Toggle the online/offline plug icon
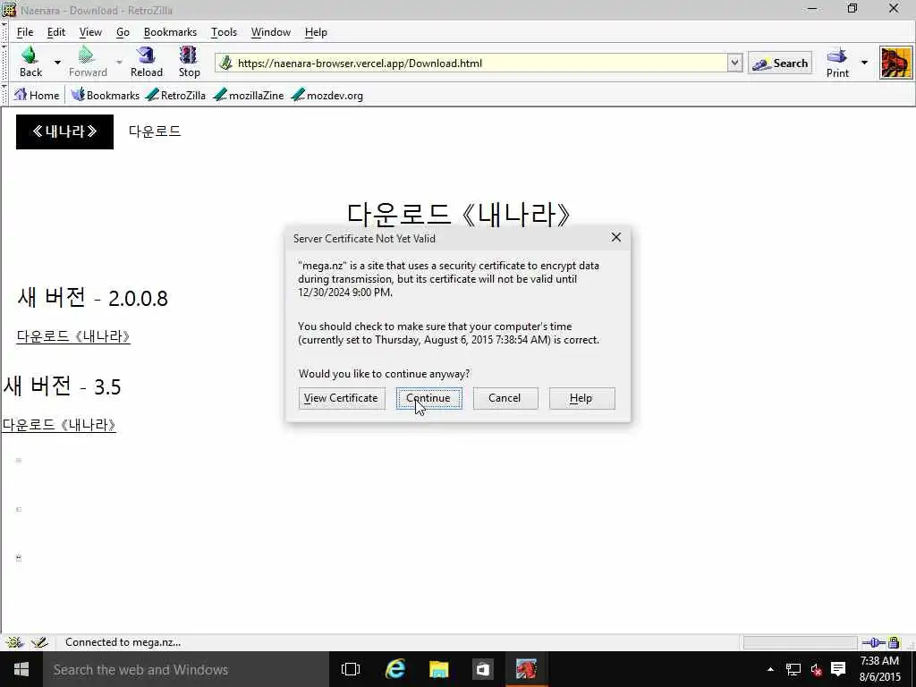This screenshot has width=916, height=687. [x=873, y=643]
